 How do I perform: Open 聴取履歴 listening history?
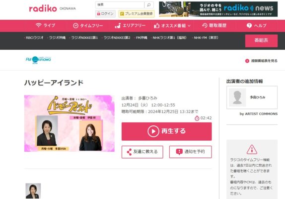click(214, 25)
